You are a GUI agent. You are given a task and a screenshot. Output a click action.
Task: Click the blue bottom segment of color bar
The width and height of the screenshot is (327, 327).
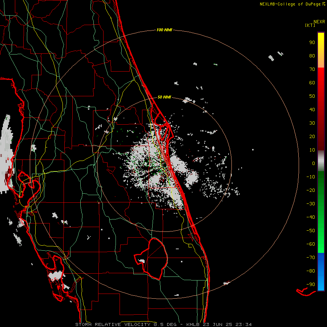point(321,271)
